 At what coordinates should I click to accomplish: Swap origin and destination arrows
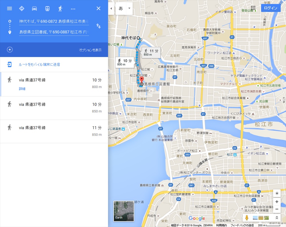(x=98, y=26)
